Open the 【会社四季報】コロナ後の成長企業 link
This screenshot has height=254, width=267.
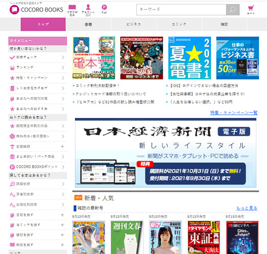pyautogui.click(x=207, y=94)
